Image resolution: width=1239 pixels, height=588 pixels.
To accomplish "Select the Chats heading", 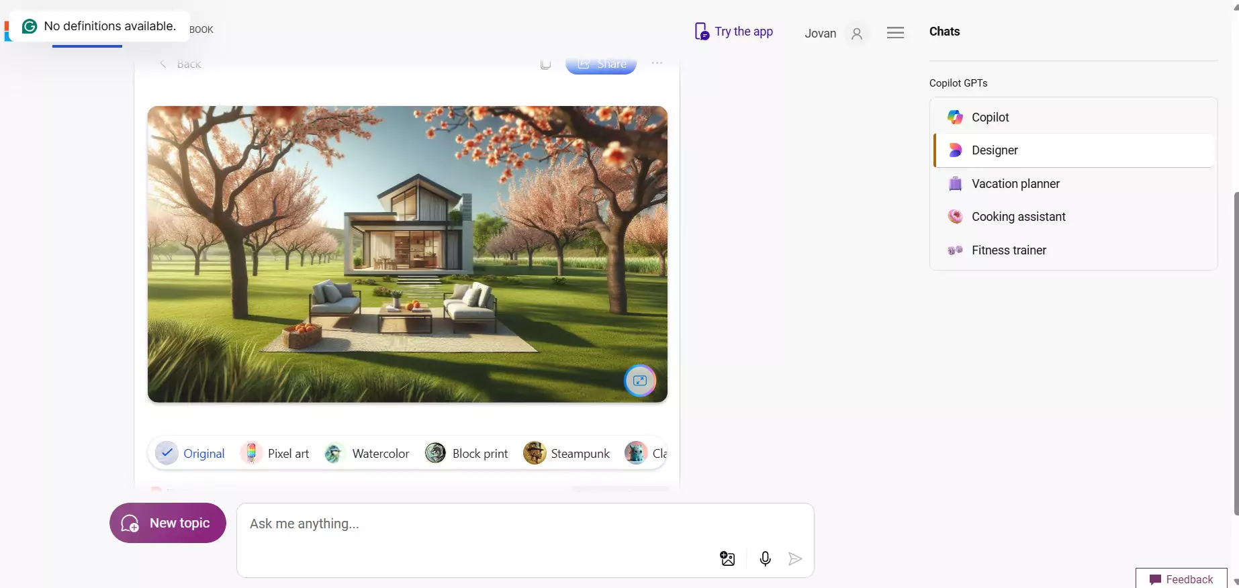I will [944, 32].
